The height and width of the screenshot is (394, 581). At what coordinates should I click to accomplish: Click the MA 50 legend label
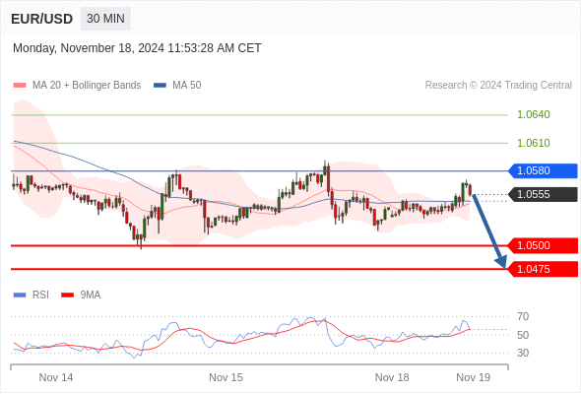click(x=187, y=86)
